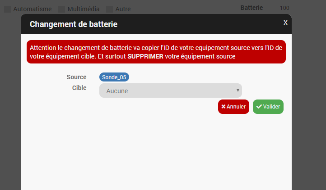Select the Sonde_05 source badge
This screenshot has height=190, width=326.
[114, 77]
